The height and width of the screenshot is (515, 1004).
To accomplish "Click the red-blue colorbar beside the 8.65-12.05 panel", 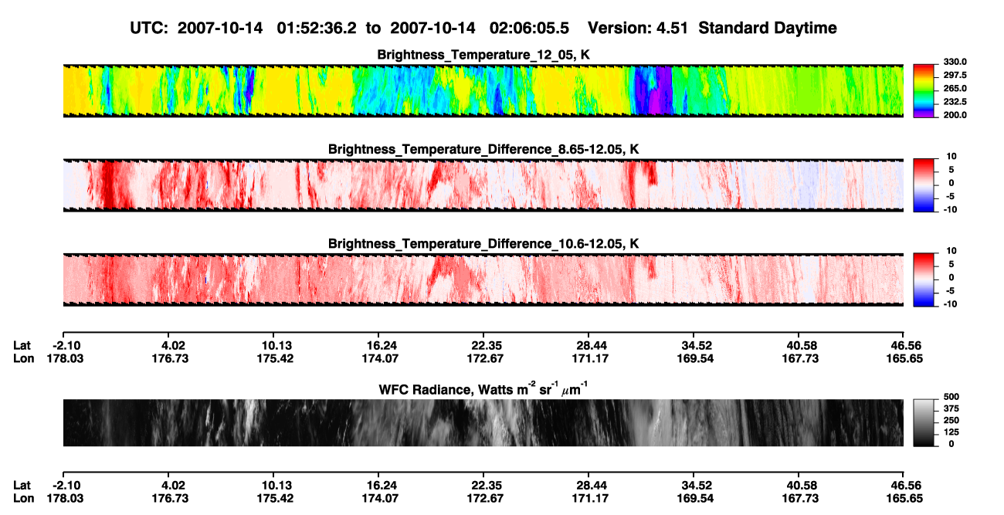I will [x=924, y=185].
